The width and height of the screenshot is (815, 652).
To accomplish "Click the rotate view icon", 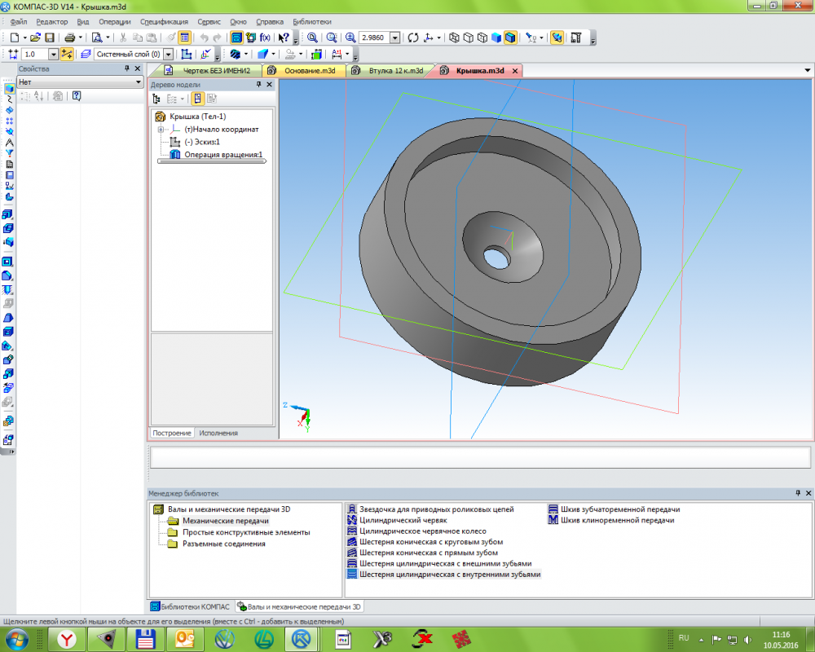I will [413, 37].
